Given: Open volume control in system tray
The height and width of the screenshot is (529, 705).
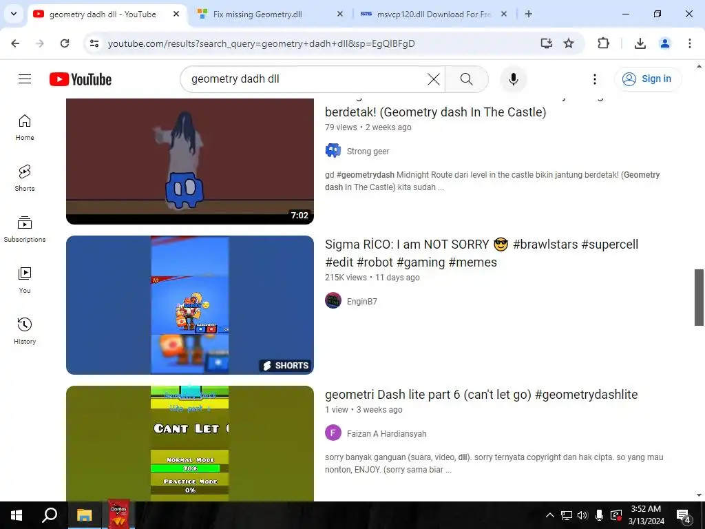Looking at the screenshot, I should click(582, 515).
